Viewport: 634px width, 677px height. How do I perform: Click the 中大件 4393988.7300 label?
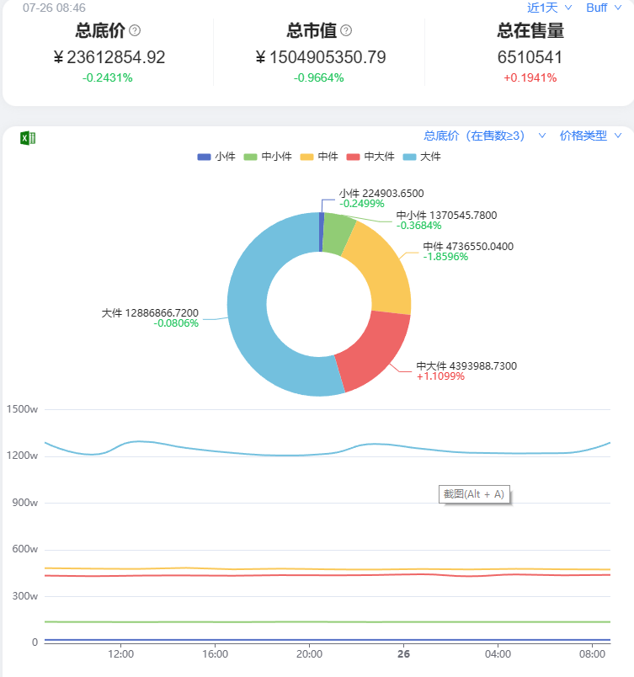466,366
